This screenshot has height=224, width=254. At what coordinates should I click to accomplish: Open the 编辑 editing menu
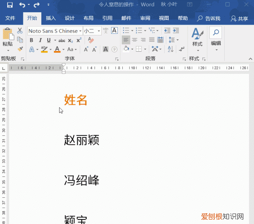click(216, 39)
